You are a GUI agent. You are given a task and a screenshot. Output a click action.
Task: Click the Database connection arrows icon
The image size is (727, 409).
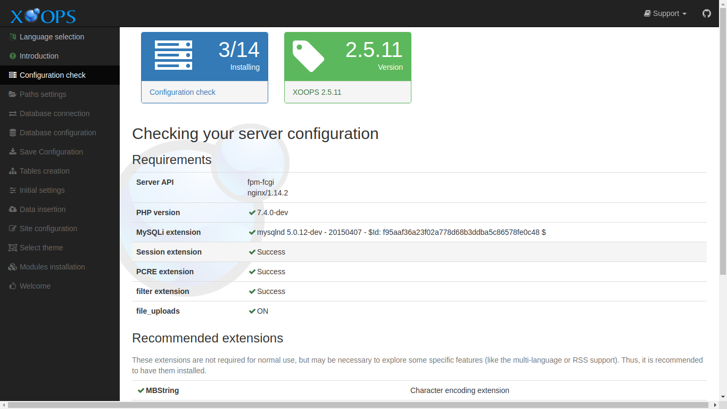tap(12, 113)
